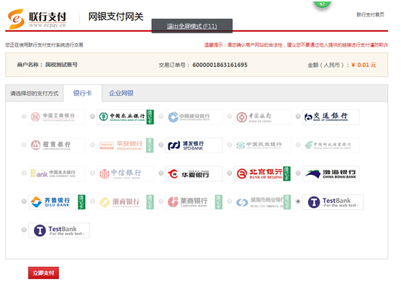Click the 莱商银行 Laishang Bank logo
Image resolution: width=401 pixels, height=300 pixels.
click(x=194, y=202)
